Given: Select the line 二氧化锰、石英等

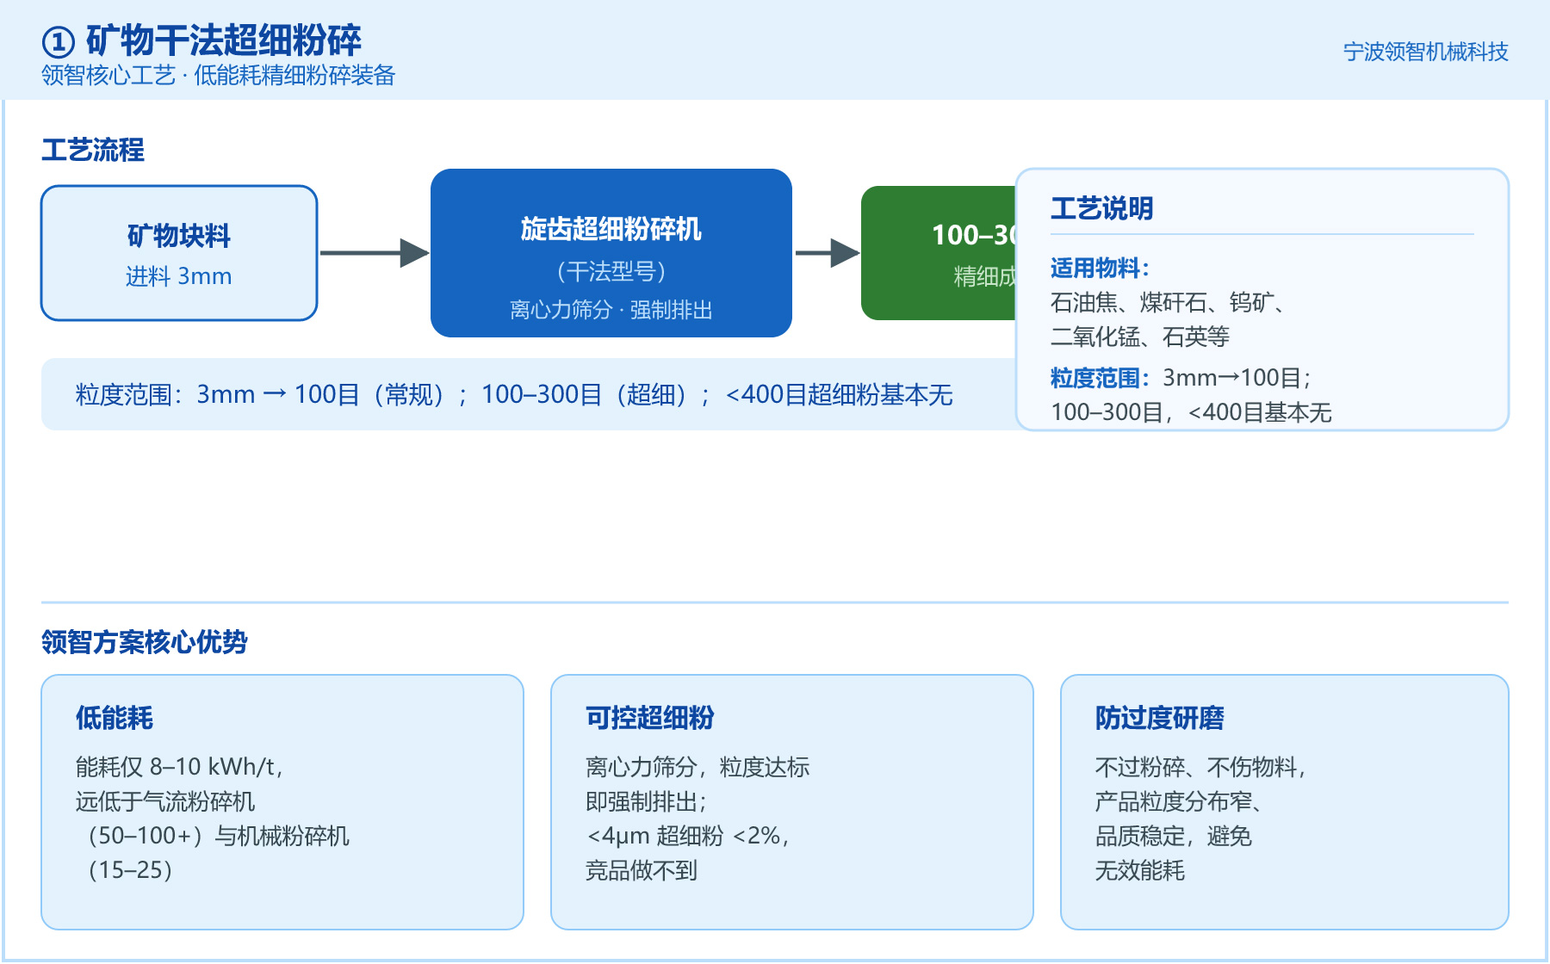Looking at the screenshot, I should [x=1140, y=337].
